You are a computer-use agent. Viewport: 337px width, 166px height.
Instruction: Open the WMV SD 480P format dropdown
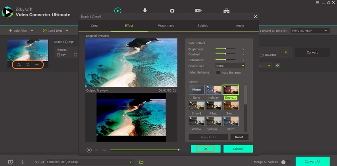310,30
